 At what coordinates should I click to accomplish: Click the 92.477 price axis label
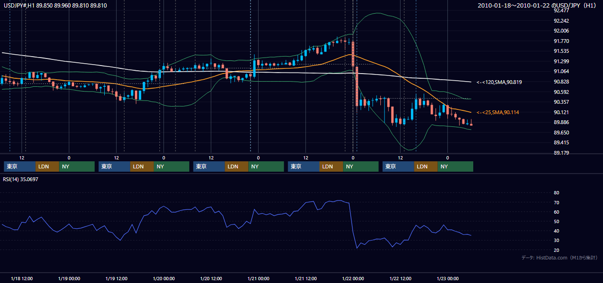561,10
